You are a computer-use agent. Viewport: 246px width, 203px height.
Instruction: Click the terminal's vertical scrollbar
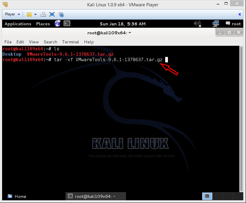[x=241, y=117]
